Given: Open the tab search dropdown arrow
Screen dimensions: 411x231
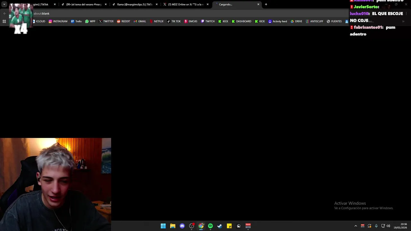Looking at the screenshot, I should tap(4, 4).
